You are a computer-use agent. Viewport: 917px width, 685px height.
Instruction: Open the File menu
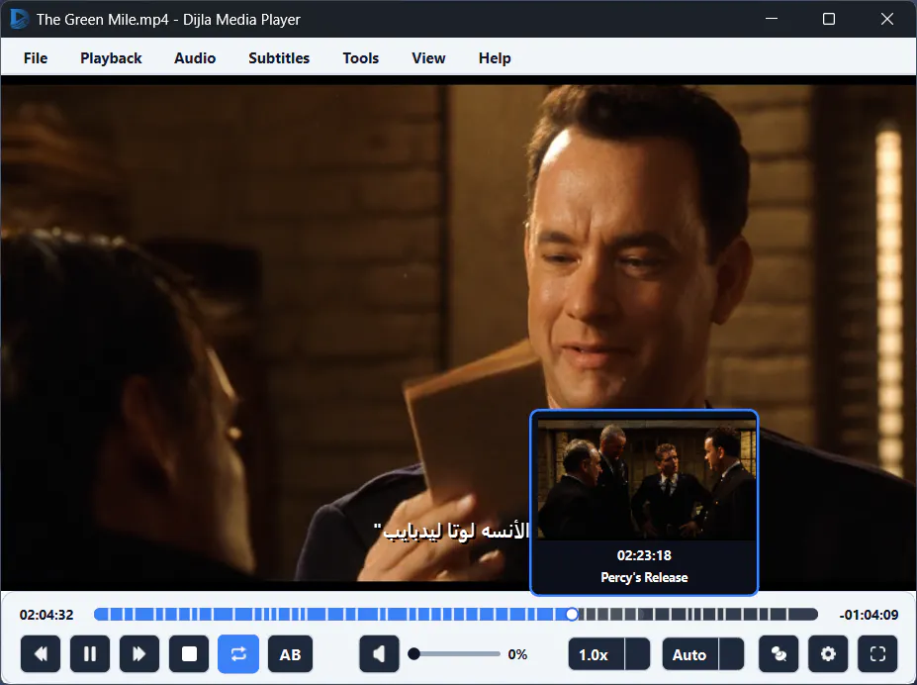click(x=36, y=58)
